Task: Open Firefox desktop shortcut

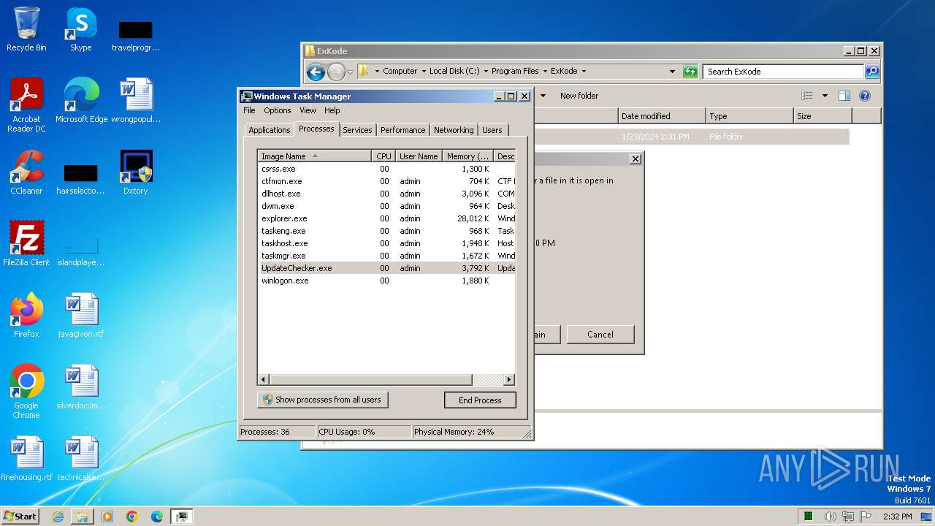Action: point(26,316)
